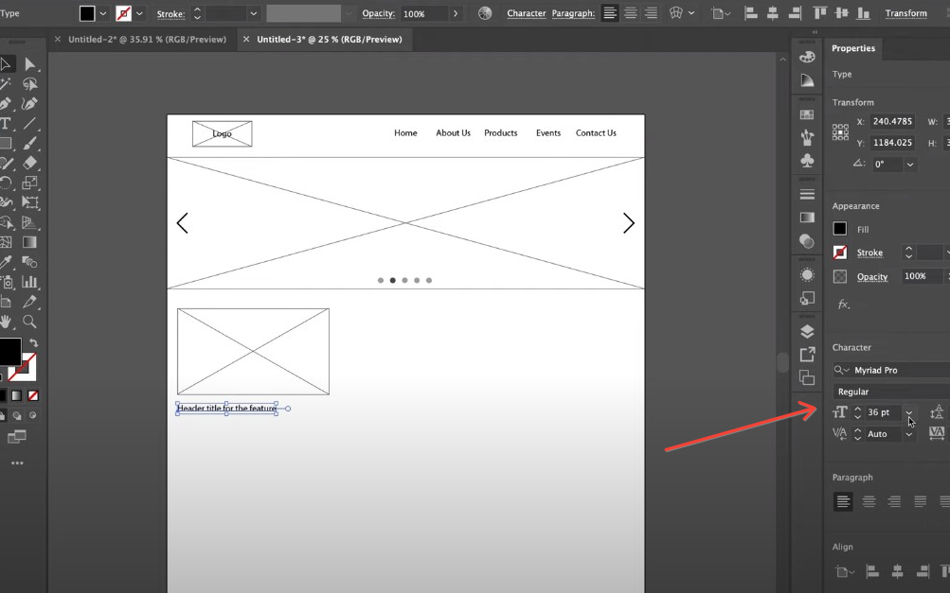Image resolution: width=950 pixels, height=593 pixels.
Task: Select the Type tool in the toolbar
Action: point(9,124)
